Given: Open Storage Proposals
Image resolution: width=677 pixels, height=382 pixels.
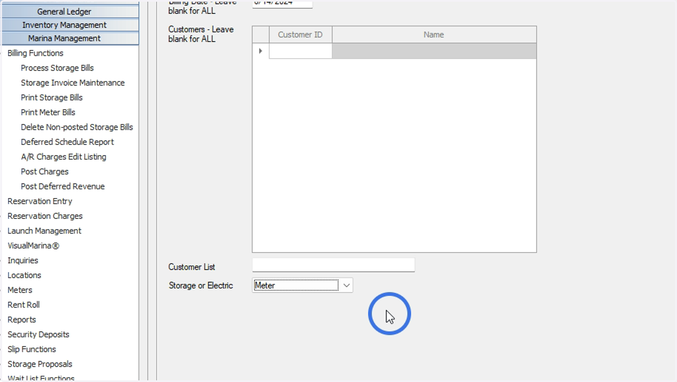Looking at the screenshot, I should pos(40,364).
